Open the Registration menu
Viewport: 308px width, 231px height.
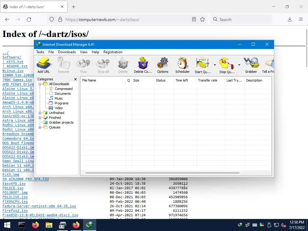113,52
